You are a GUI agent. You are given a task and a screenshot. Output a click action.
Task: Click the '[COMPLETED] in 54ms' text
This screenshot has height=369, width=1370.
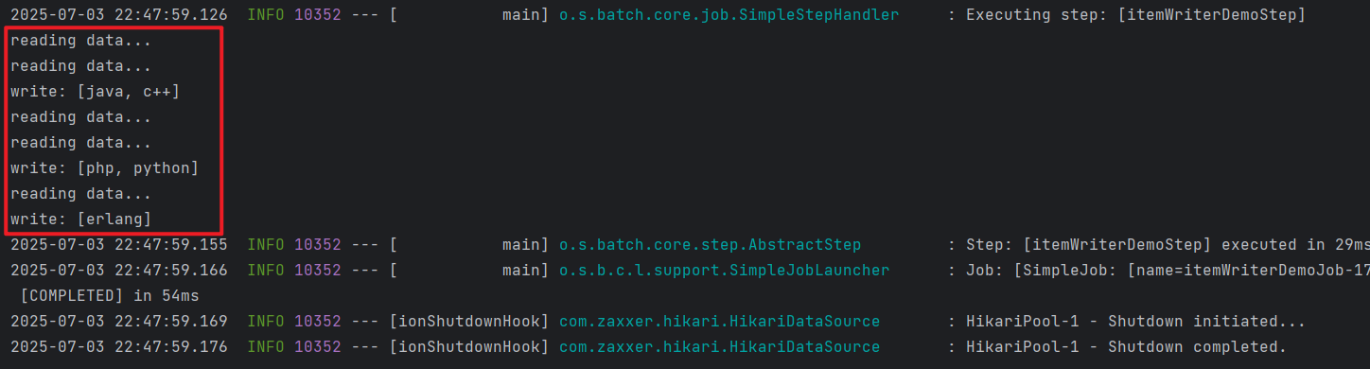(x=109, y=295)
